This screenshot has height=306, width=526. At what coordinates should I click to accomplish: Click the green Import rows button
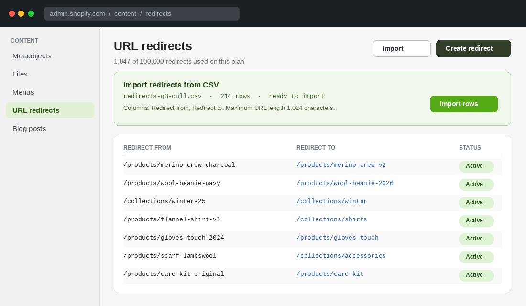pos(464,104)
